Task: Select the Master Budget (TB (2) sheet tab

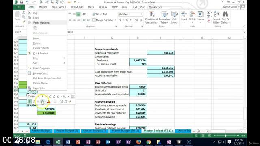Action: 126,131
